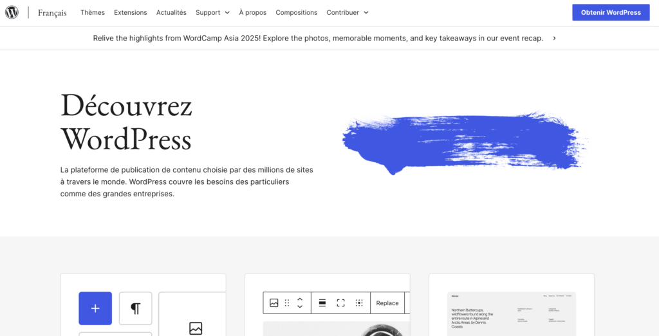Click the Stories site preview thumbnail
659x336 pixels.
[x=512, y=313]
